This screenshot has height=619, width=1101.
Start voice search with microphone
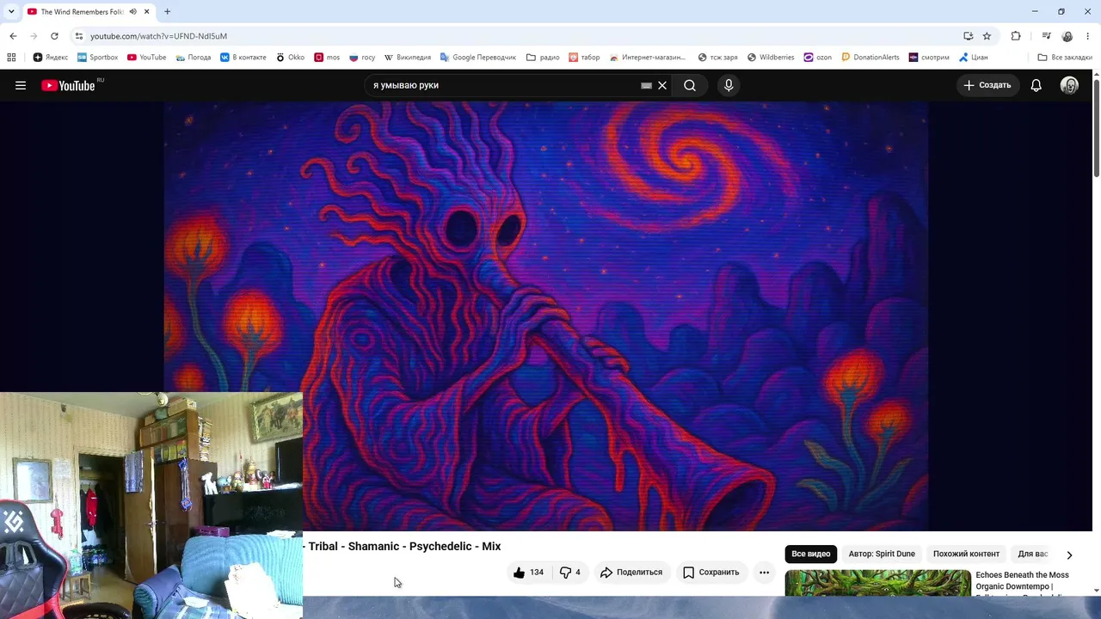729,85
